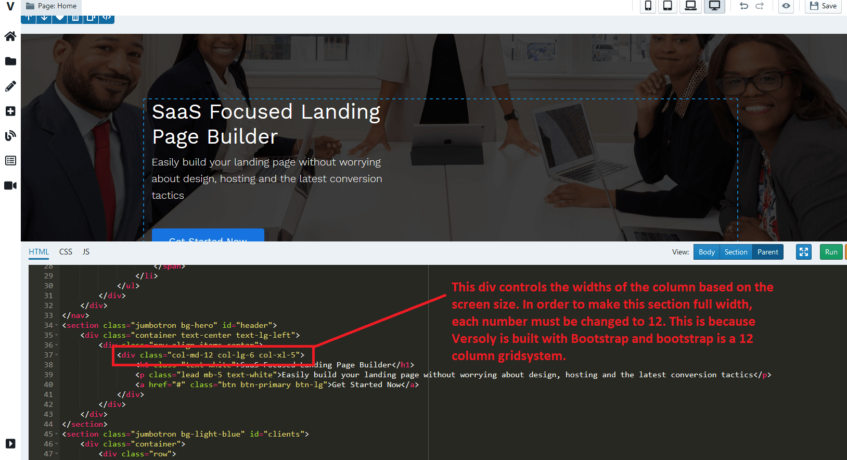This screenshot has width=847, height=460.
Task: Open the blog feed icon in sidebar
Action: click(10, 136)
